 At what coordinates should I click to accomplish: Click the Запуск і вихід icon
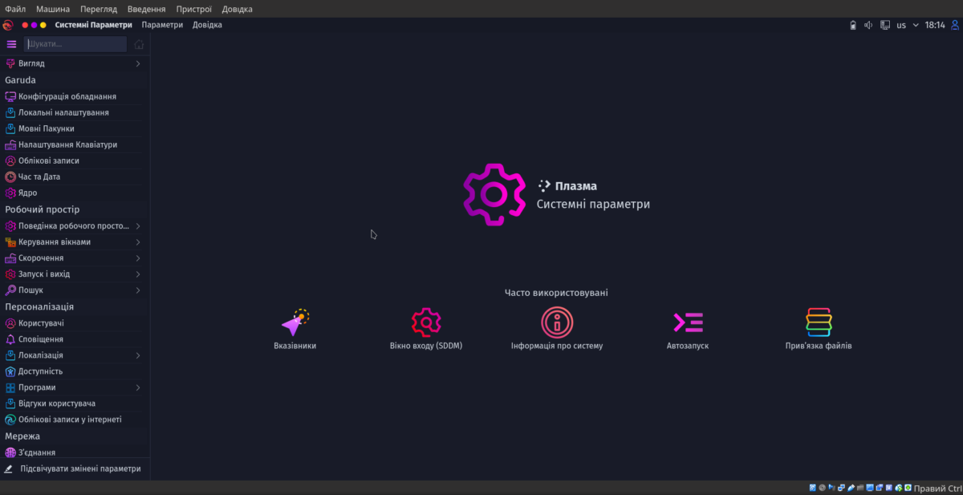tap(10, 274)
